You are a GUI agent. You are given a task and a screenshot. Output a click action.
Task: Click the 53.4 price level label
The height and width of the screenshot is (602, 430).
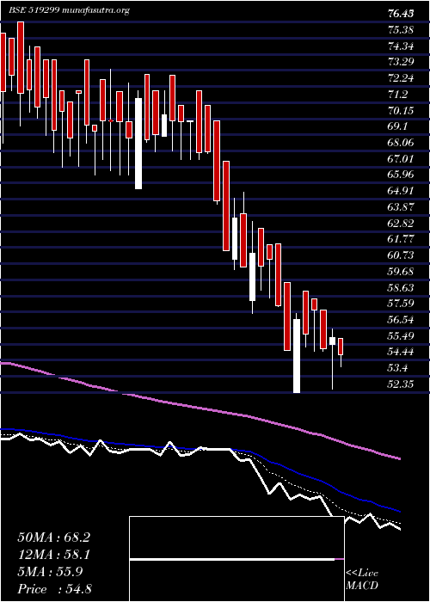tap(398, 368)
